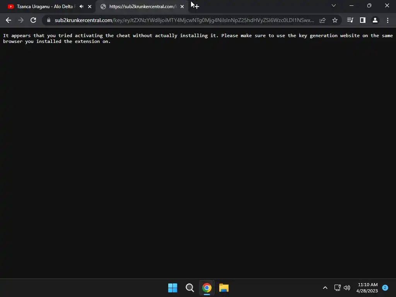Open Chrome's three-dot menu
Image resolution: width=396 pixels, height=297 pixels.
387,20
